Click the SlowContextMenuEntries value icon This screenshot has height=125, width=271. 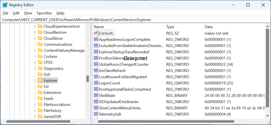click(96, 108)
